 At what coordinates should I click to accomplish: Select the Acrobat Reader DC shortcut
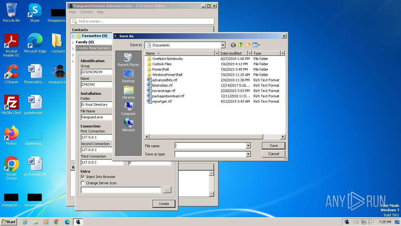click(x=11, y=45)
